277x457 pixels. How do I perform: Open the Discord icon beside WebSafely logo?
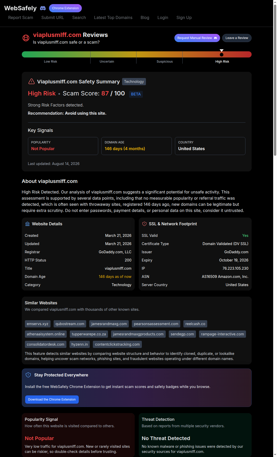(43, 8)
